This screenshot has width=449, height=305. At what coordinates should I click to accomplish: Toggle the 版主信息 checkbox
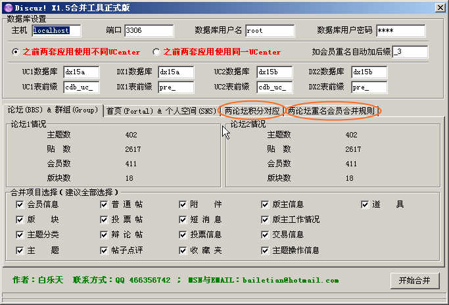pos(265,204)
